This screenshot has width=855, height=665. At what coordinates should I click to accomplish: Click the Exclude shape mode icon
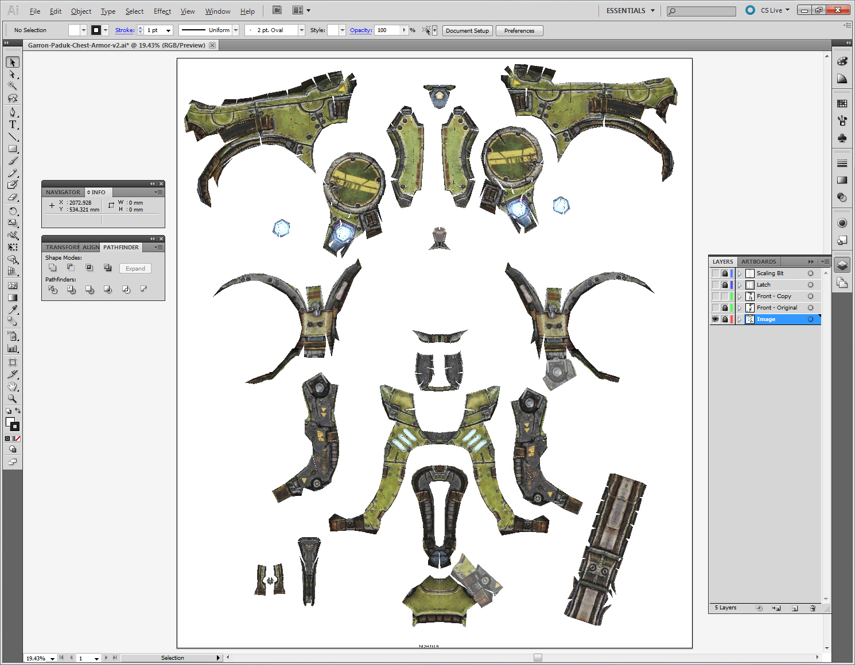click(107, 268)
